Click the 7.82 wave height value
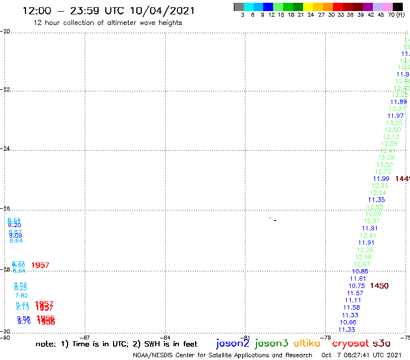 [x=22, y=295]
